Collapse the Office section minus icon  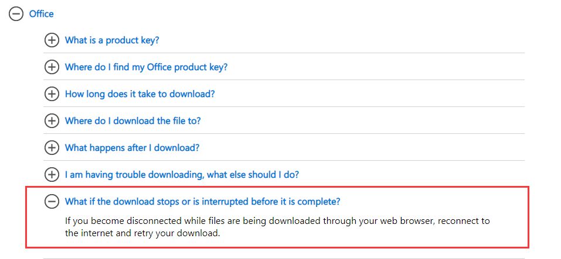[16, 13]
